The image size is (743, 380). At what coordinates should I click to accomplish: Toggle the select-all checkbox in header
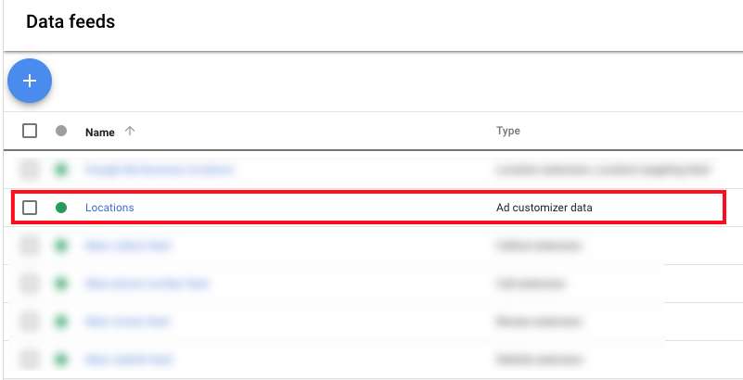click(x=30, y=131)
